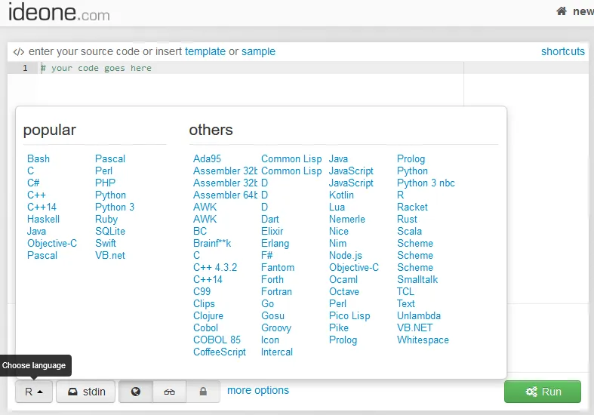
Task: Select Swift in popular list
Action: tap(106, 244)
